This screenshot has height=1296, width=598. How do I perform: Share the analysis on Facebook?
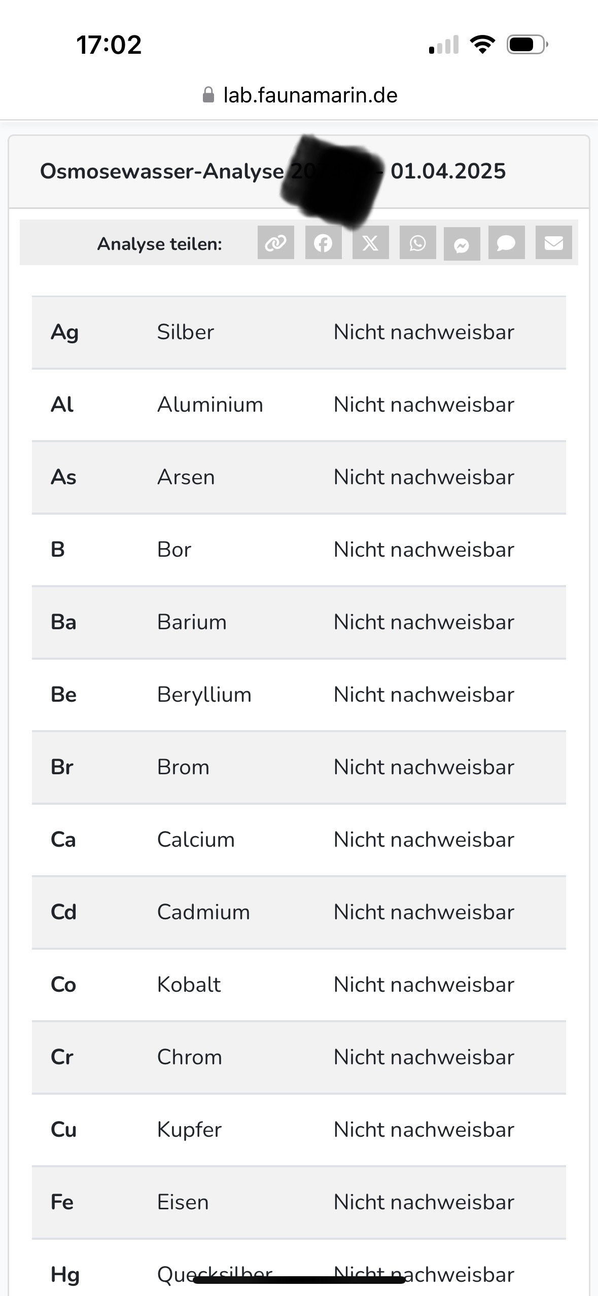pyautogui.click(x=323, y=243)
